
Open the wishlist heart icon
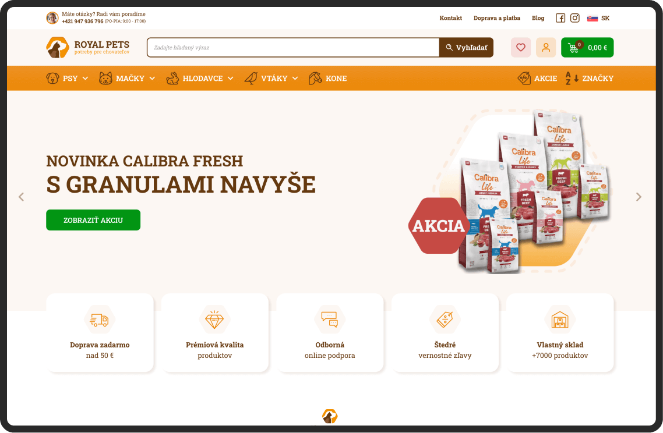click(x=520, y=47)
